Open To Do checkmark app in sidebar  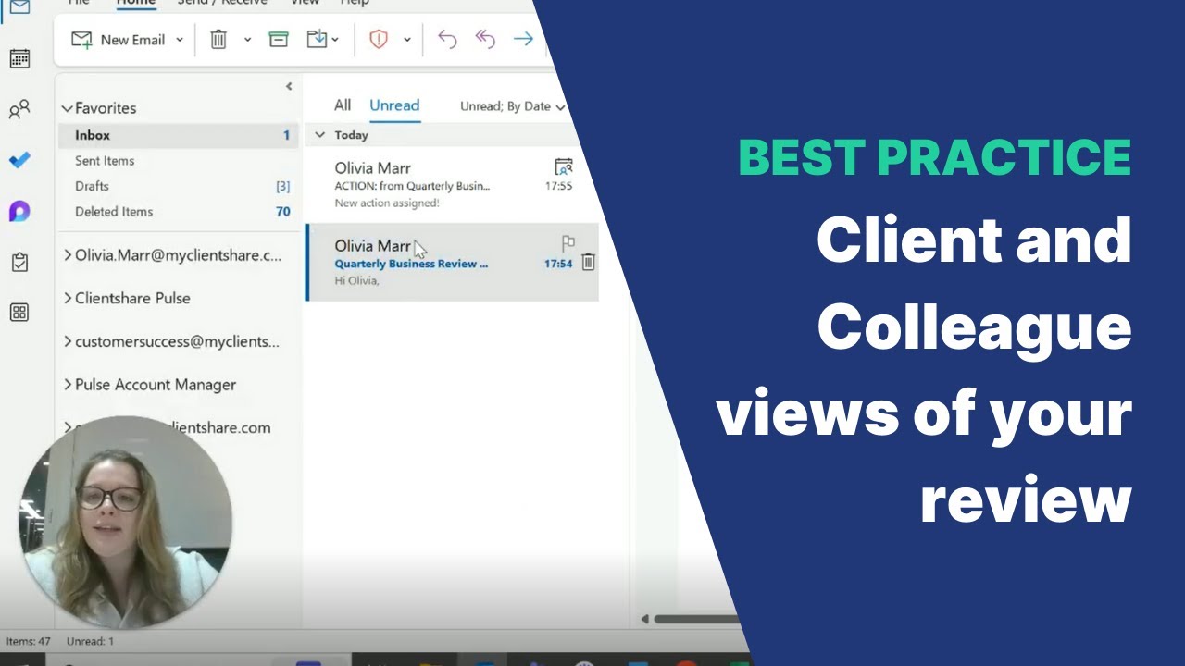coord(19,161)
